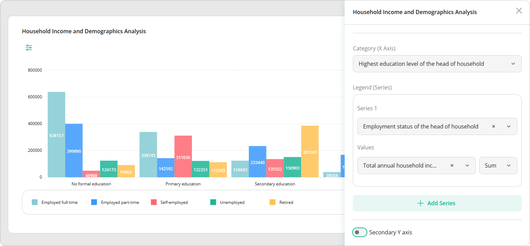Open the chart filter settings icon

pyautogui.click(x=28, y=48)
